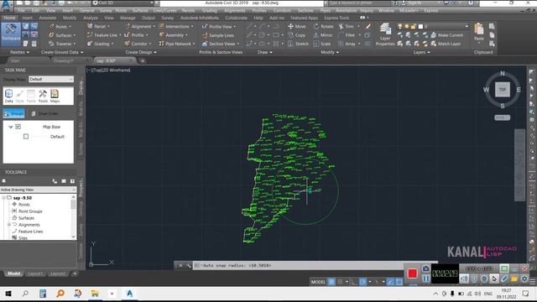The image size is (537, 302).
Task: Select the Move tool
Action: tap(296, 26)
